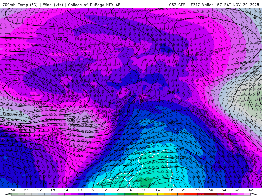
Task: Click 2970 label directly below 2940 label
Action: 80,156
